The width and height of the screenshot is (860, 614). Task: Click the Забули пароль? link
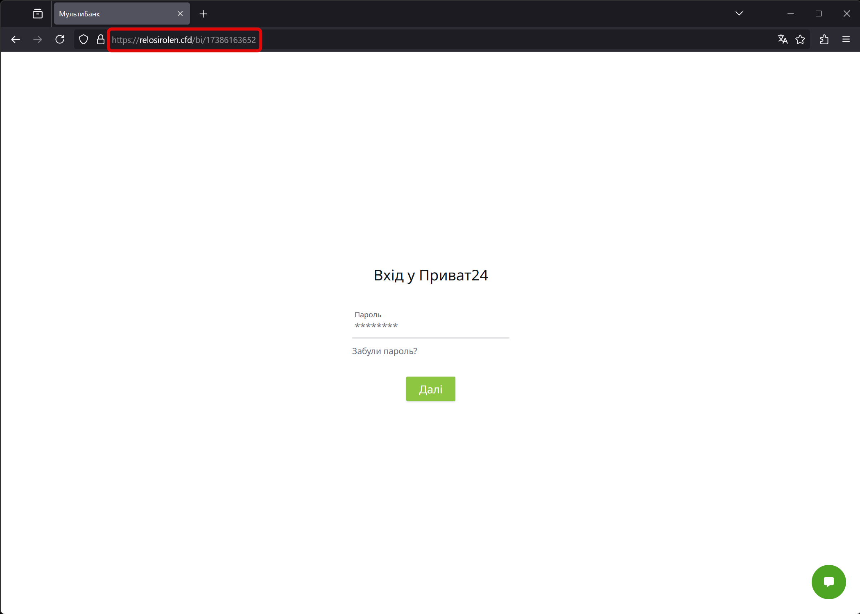coord(385,351)
